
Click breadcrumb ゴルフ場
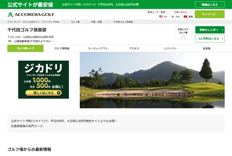(x=75, y=22)
